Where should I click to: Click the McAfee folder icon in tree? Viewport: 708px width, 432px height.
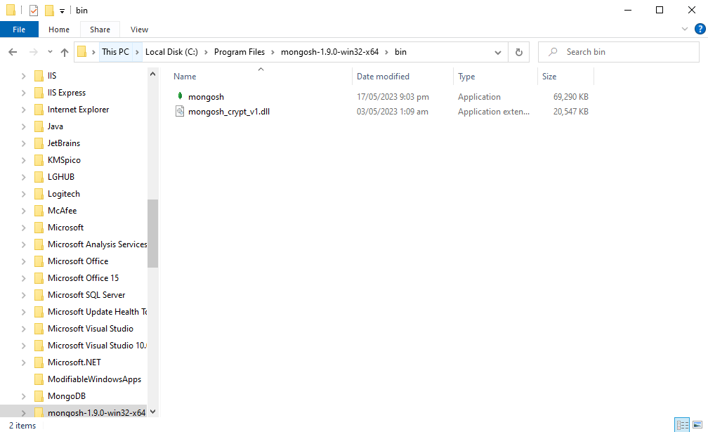[39, 211]
